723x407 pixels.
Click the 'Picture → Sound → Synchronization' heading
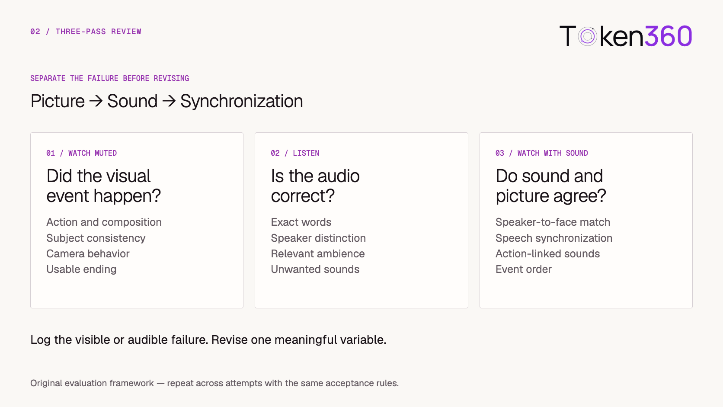coord(166,101)
